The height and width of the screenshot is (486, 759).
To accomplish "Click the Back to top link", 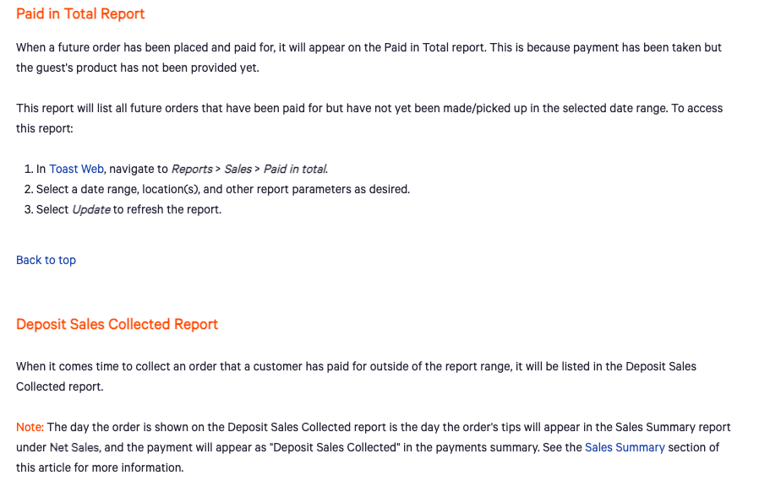I will click(46, 260).
